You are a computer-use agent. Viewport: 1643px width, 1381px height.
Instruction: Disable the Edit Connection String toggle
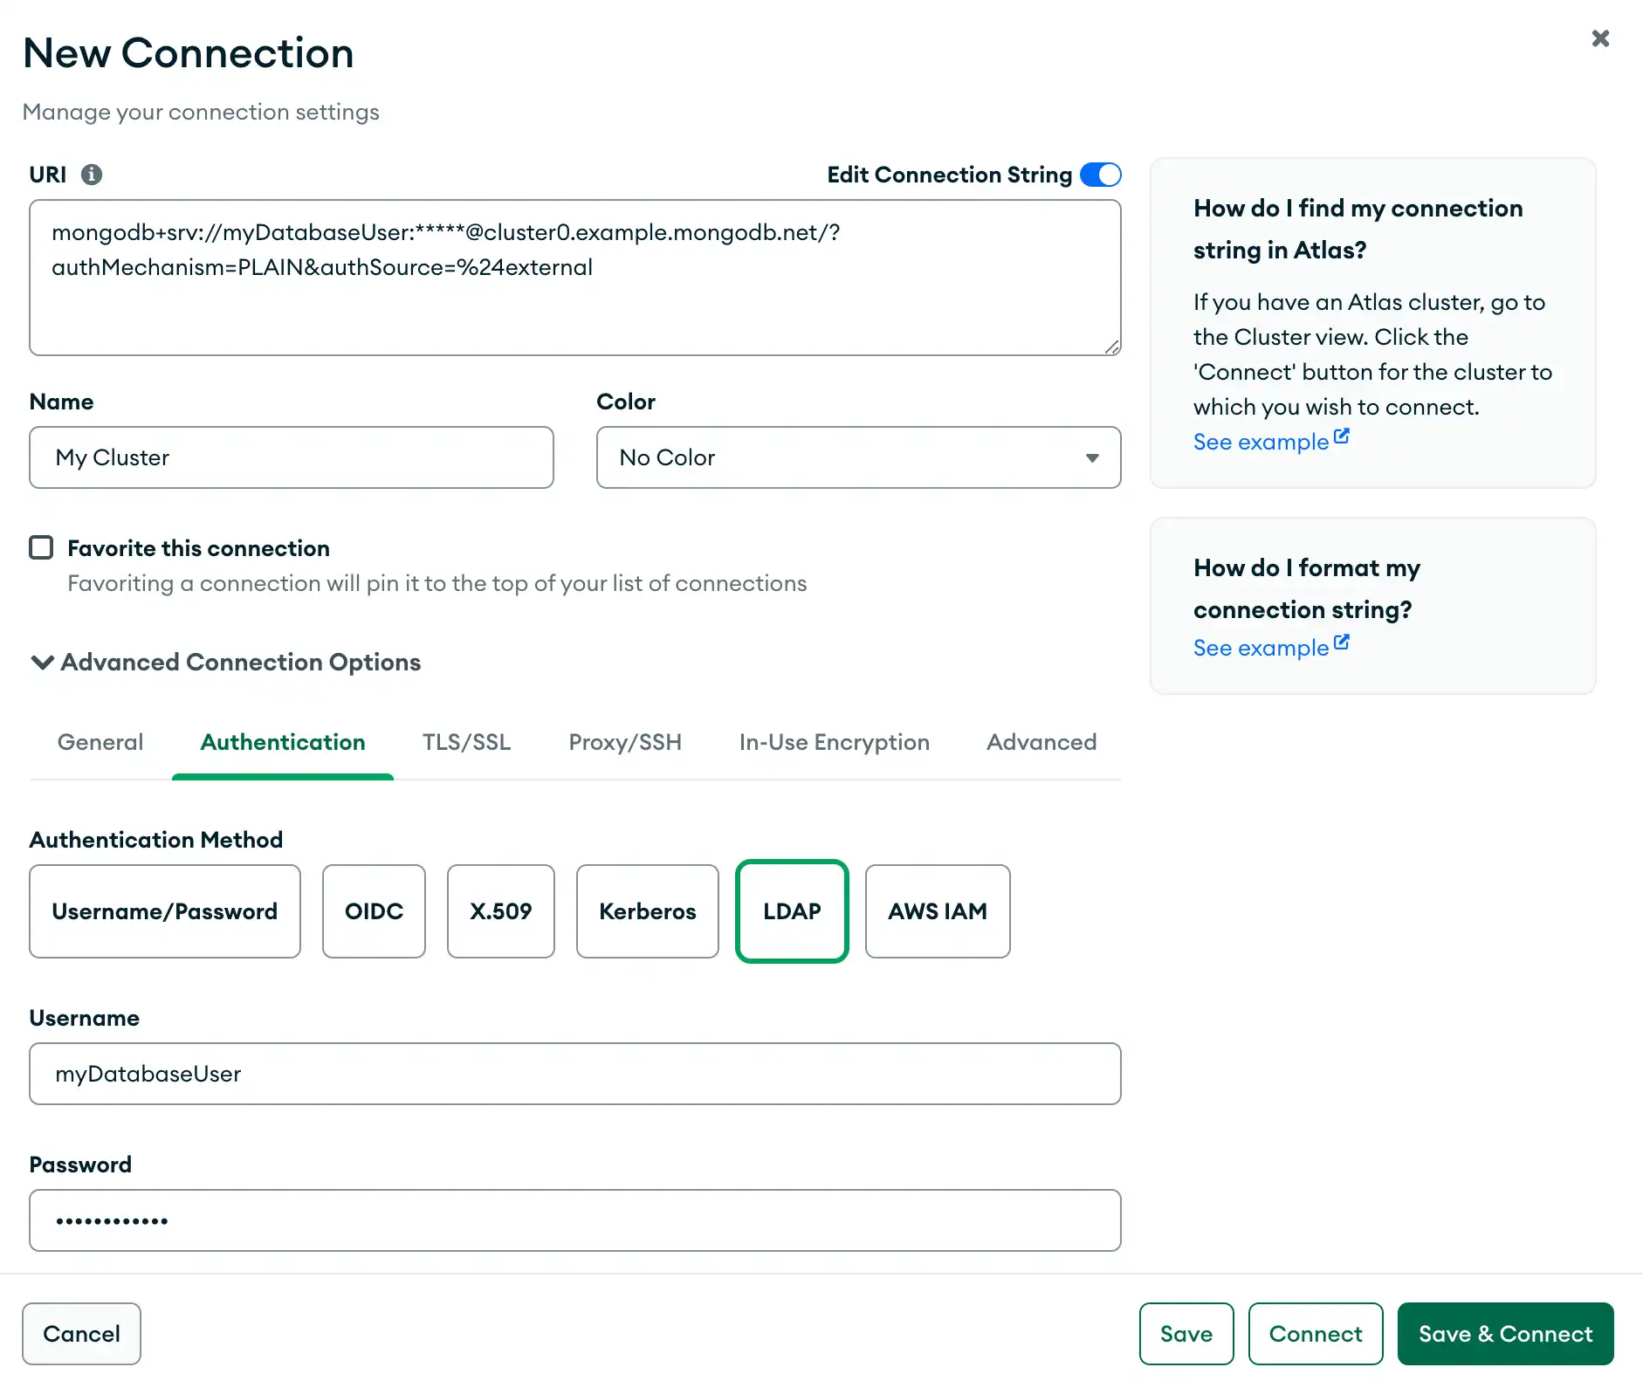coord(1101,174)
